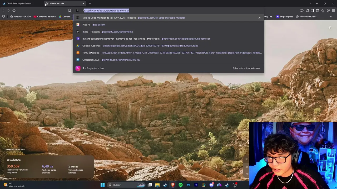Go back with the back arrow
337x189 pixels.
[3, 10]
